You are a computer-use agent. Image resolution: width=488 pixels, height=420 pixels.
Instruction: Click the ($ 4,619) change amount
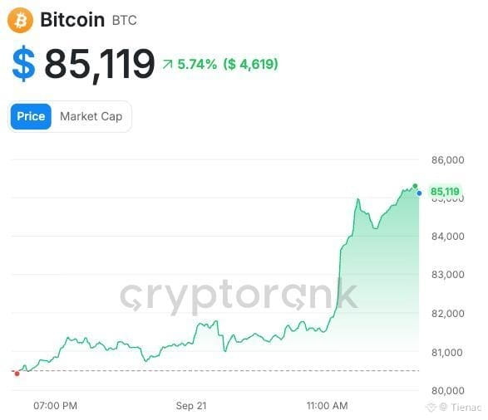(250, 64)
